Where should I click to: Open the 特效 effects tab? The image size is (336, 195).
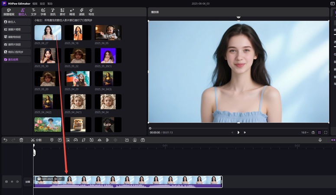(91, 12)
